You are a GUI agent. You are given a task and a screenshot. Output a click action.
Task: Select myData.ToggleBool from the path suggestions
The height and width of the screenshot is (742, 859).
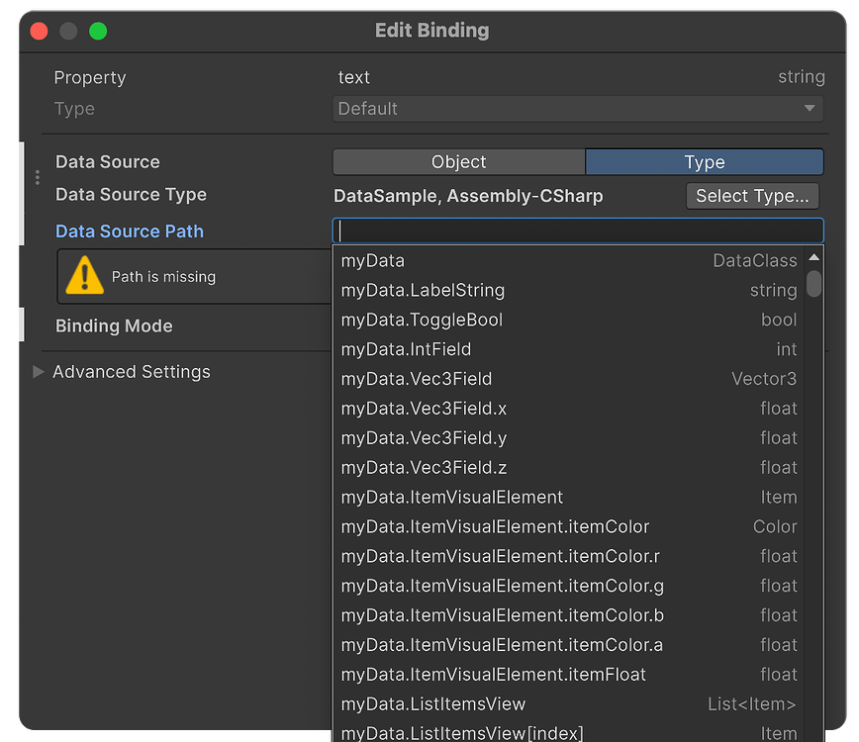[495, 319]
